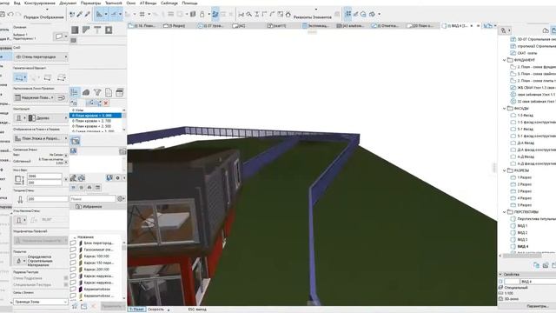Viewport: 556px width, 313px height.
Task: Toggle the Стена Подрезана checkbox
Action: [66, 278]
